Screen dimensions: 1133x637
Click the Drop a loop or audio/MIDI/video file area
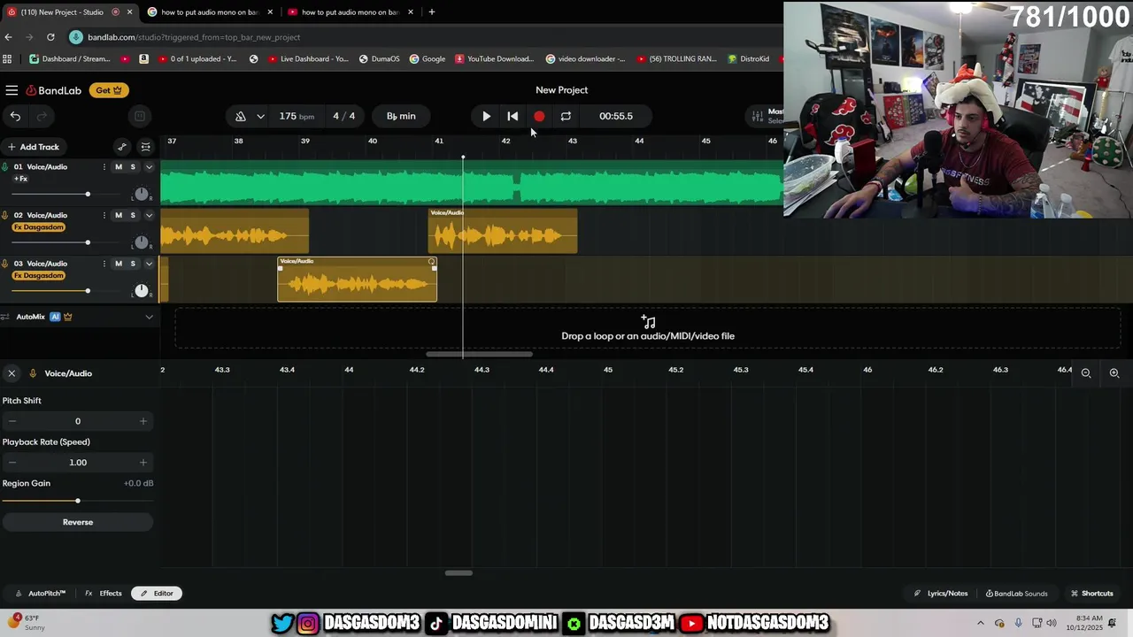tap(648, 328)
